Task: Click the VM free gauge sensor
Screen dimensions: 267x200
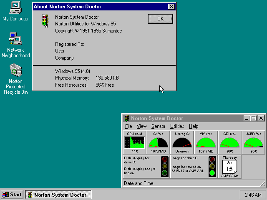Action: click(x=206, y=142)
